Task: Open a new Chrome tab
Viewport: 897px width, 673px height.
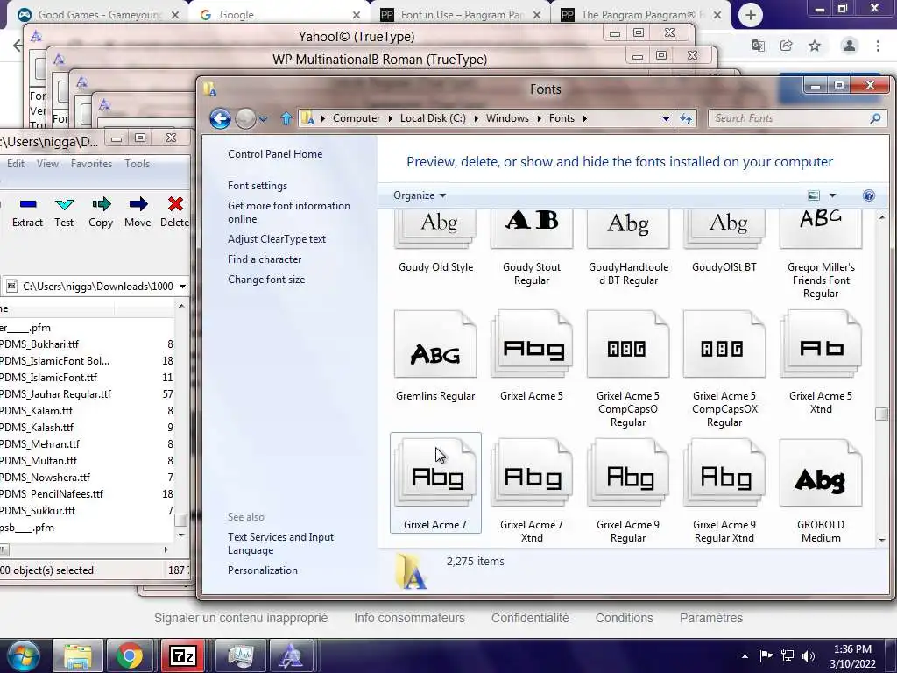Action: (751, 15)
